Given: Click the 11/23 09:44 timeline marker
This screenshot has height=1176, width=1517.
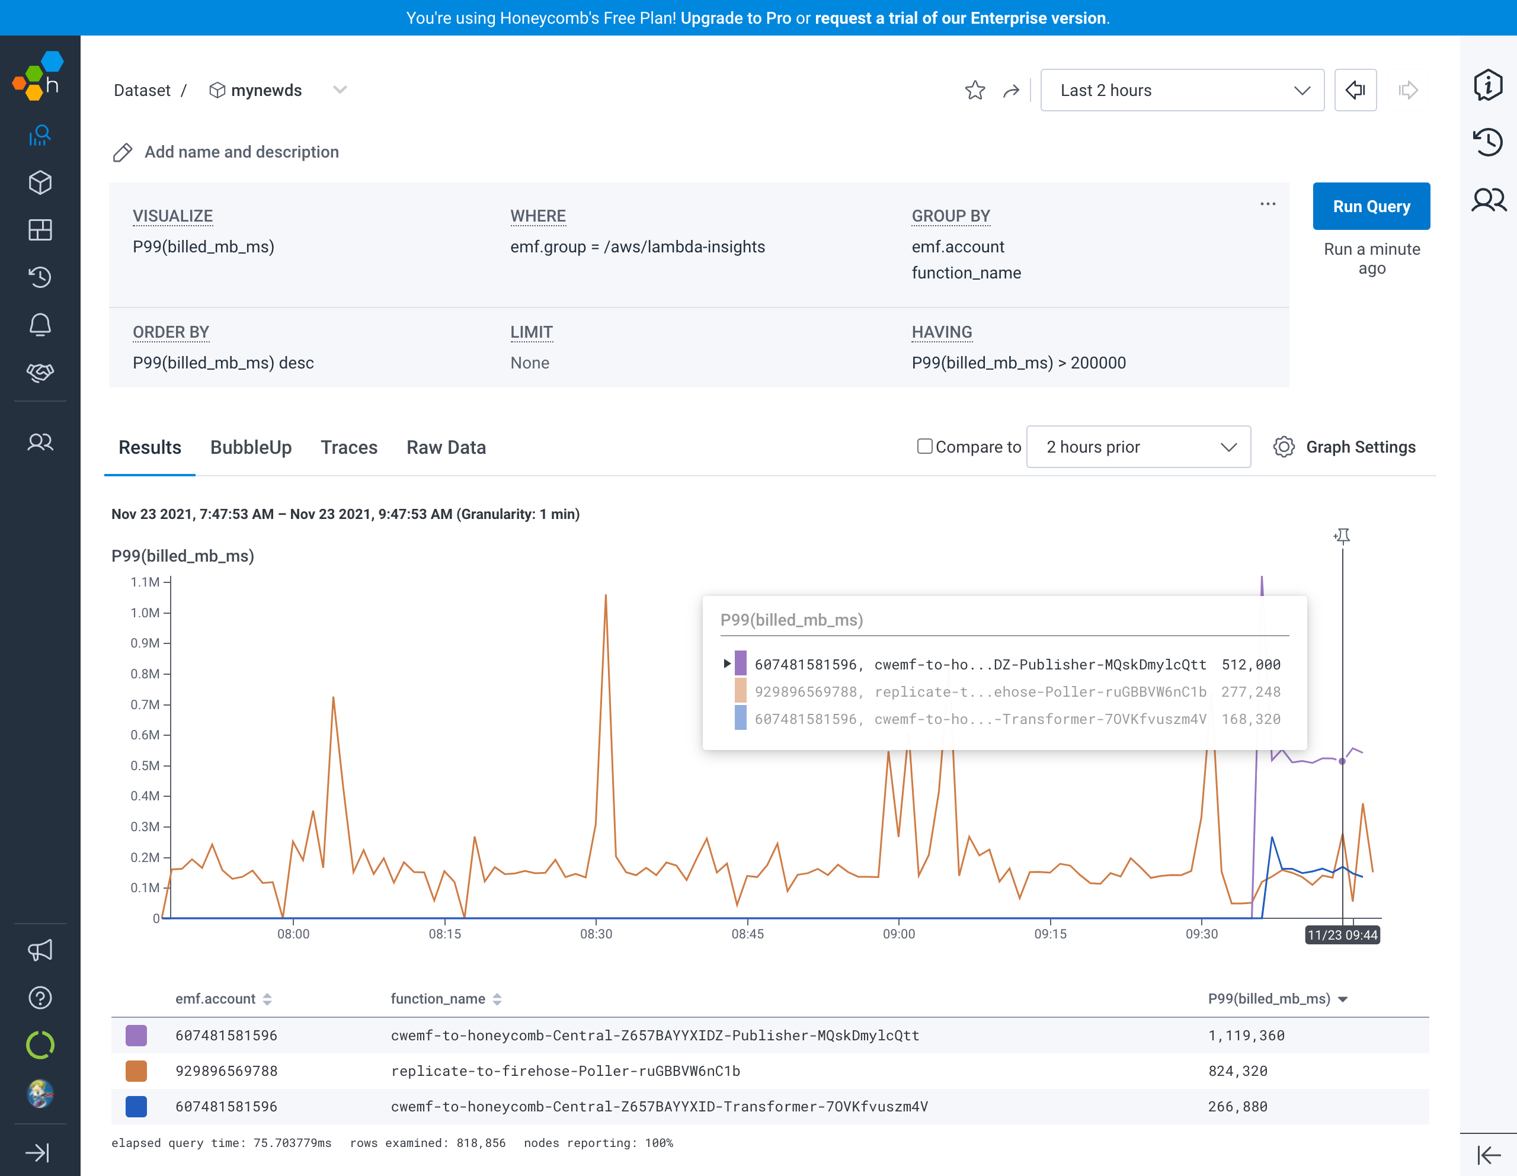Looking at the screenshot, I should point(1342,935).
